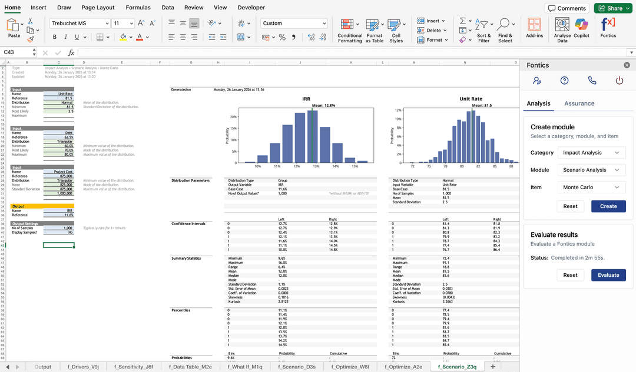Open the font name dropdown Trebuchet MS
The height and width of the screenshot is (372, 636).
click(x=79, y=23)
